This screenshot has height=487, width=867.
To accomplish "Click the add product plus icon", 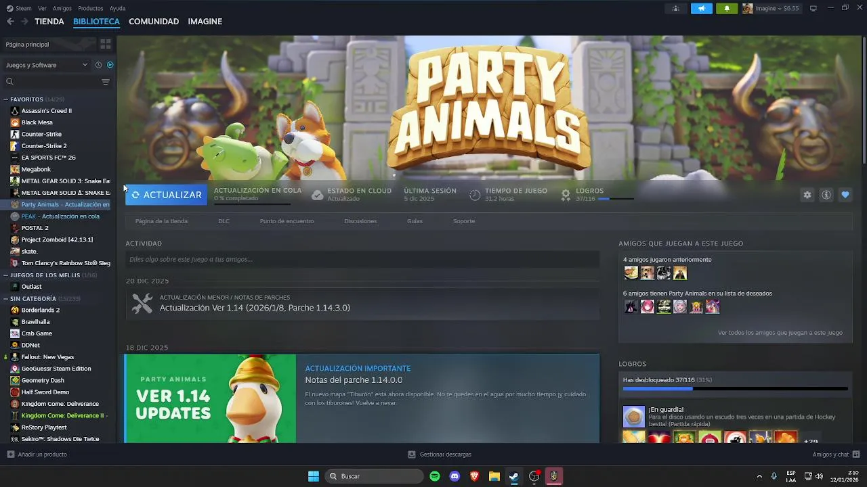I will (10, 455).
